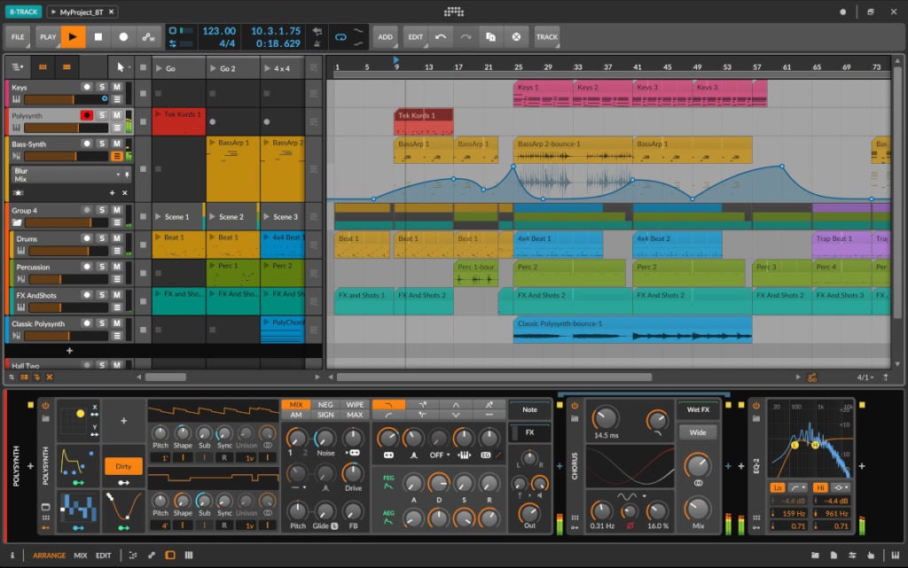Screen dimensions: 908x568
Task: Click the automation write icon beside Record
Action: coord(149,37)
